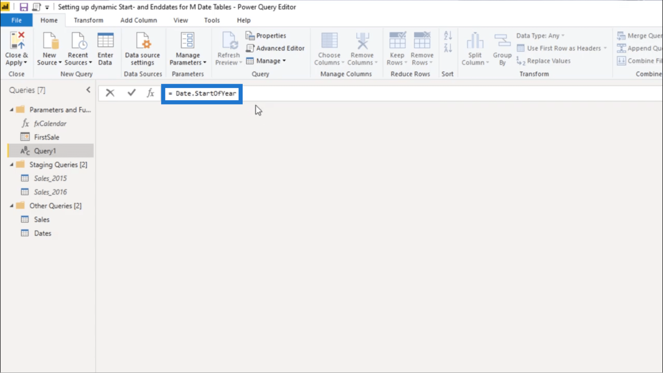Collapse the Parameters and Functions folder
The width and height of the screenshot is (663, 373).
pyautogui.click(x=11, y=110)
